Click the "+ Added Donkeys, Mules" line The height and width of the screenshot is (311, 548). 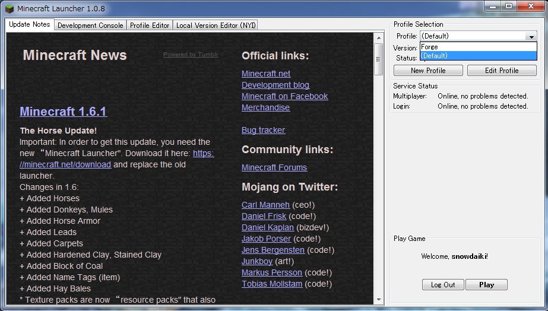66,210
